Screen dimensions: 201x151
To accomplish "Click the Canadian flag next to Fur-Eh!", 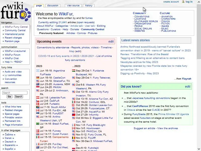I will click(38, 110).
